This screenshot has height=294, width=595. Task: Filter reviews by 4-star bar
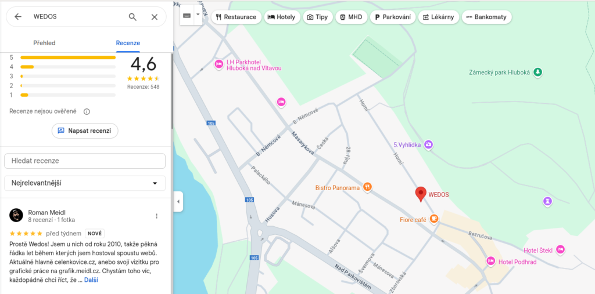click(x=68, y=67)
